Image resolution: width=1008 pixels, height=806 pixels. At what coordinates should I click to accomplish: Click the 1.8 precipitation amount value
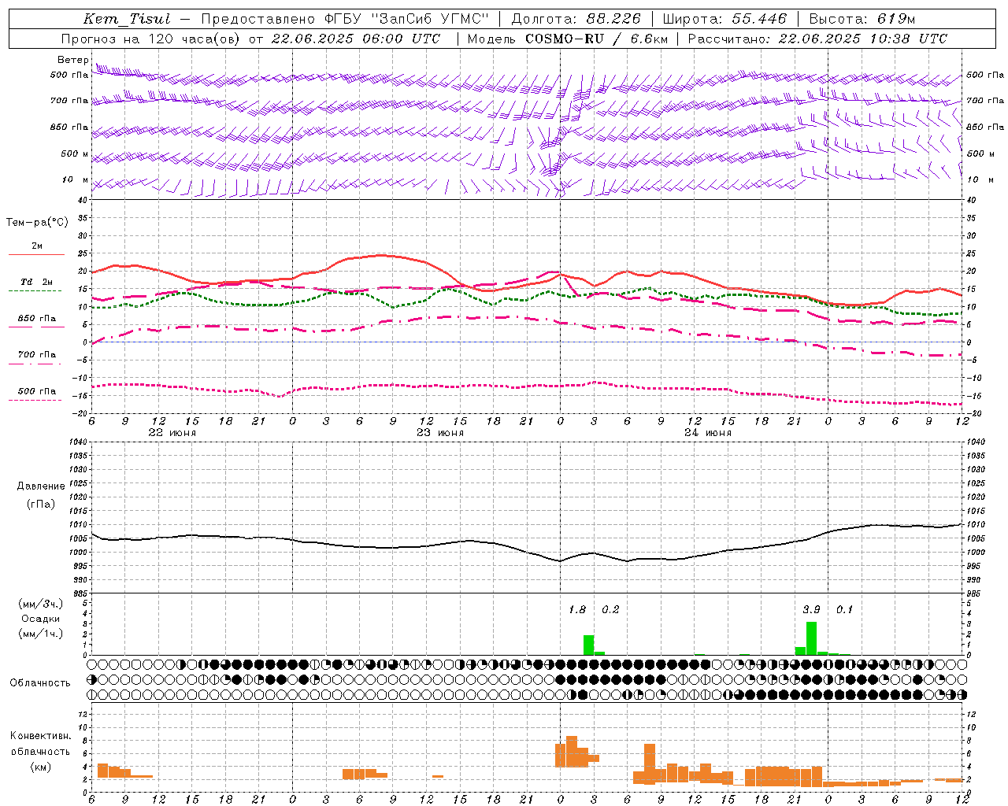point(577,609)
